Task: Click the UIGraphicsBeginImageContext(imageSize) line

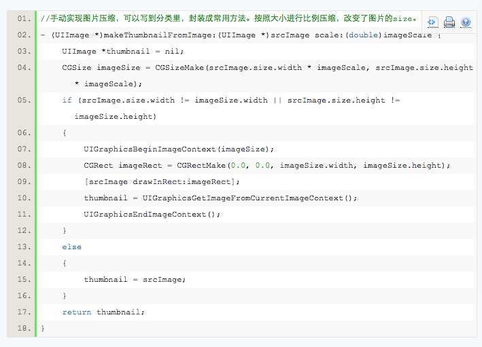Action: [179, 149]
